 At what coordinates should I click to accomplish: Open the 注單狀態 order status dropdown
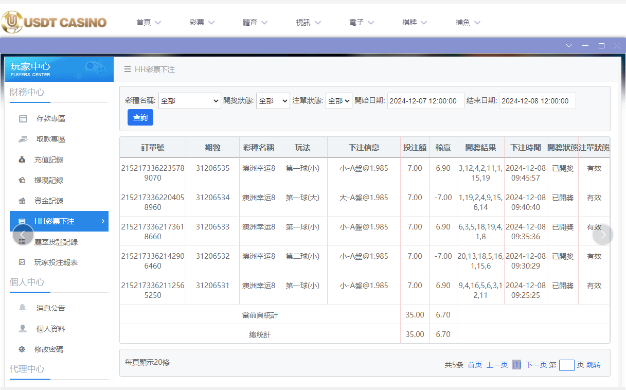coord(338,101)
